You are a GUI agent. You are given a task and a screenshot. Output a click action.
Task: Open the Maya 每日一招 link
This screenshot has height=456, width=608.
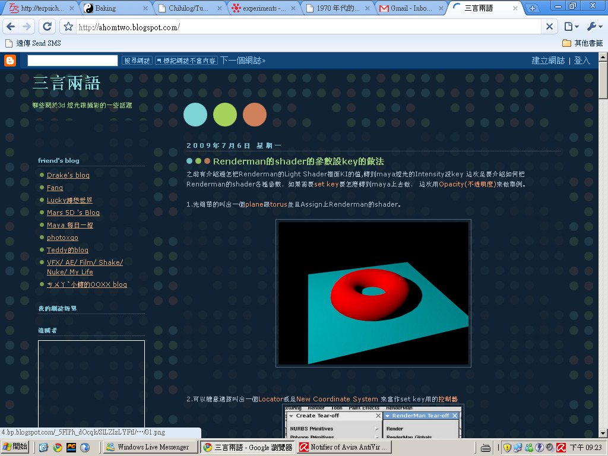point(70,225)
